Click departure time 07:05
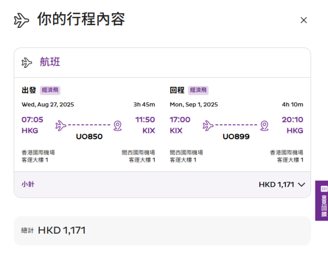 [32, 120]
